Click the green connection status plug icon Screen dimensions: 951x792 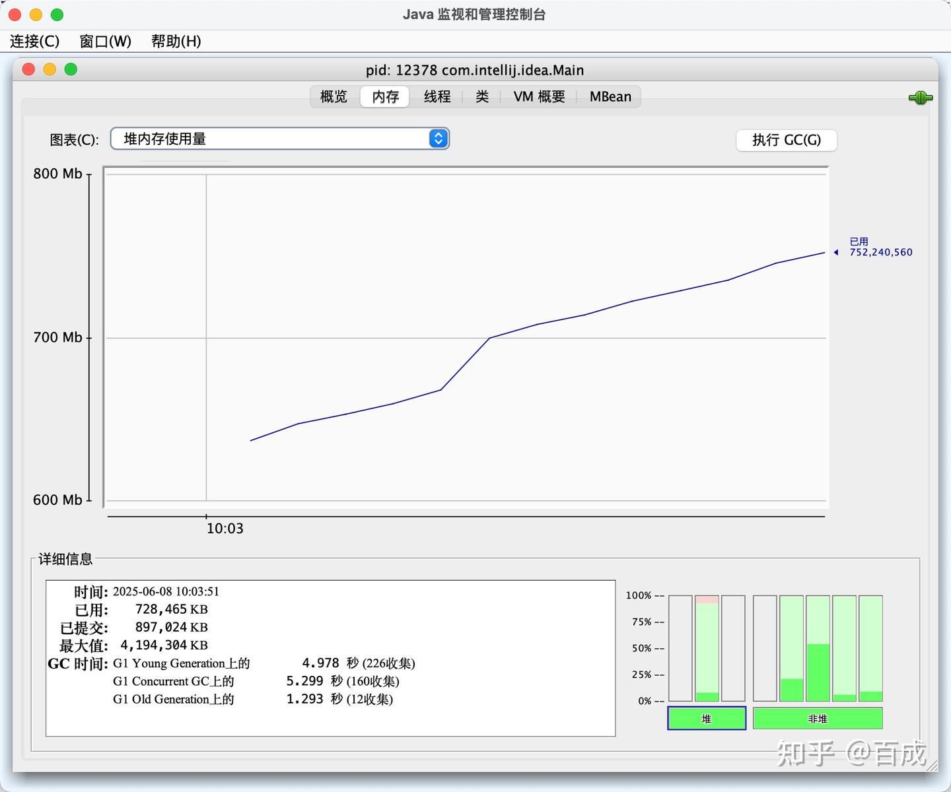click(920, 98)
